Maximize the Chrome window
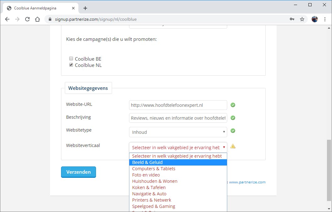 tap(310, 5)
